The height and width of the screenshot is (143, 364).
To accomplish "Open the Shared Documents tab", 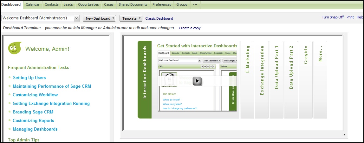I will (x=133, y=4).
